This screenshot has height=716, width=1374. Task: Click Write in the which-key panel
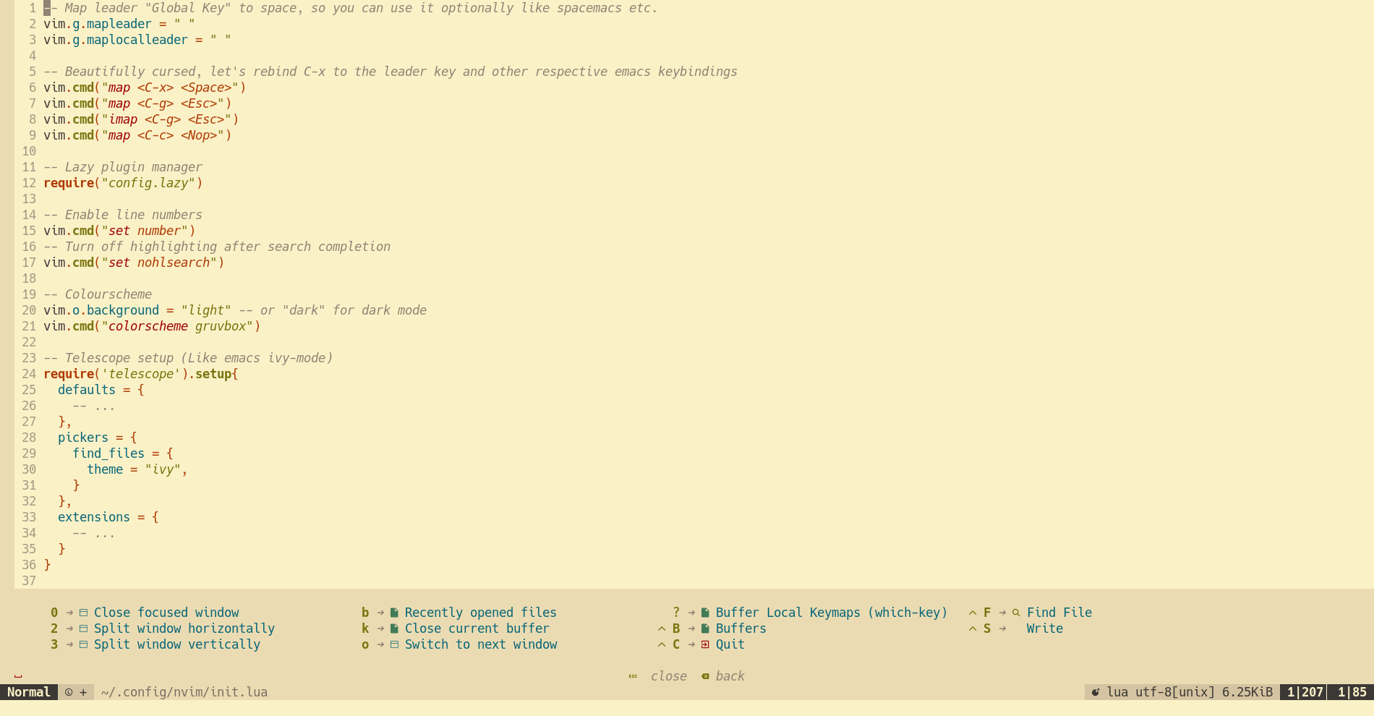(1044, 628)
